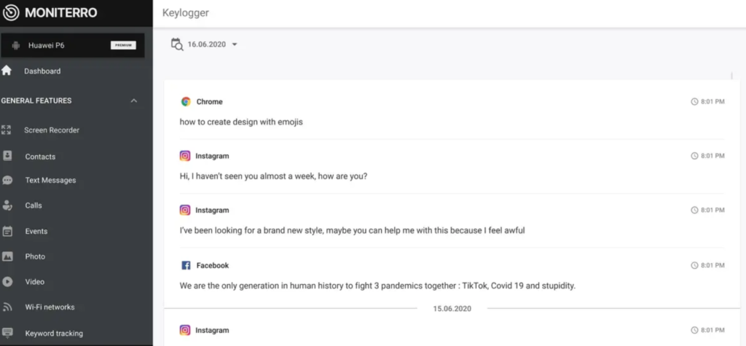Open the Wi-Fi networks icon
The width and height of the screenshot is (746, 346).
pyautogui.click(x=7, y=307)
